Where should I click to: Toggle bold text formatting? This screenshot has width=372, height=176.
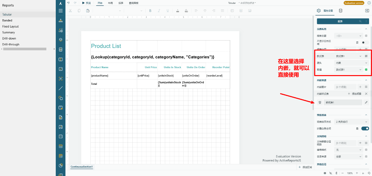click(150, 11)
